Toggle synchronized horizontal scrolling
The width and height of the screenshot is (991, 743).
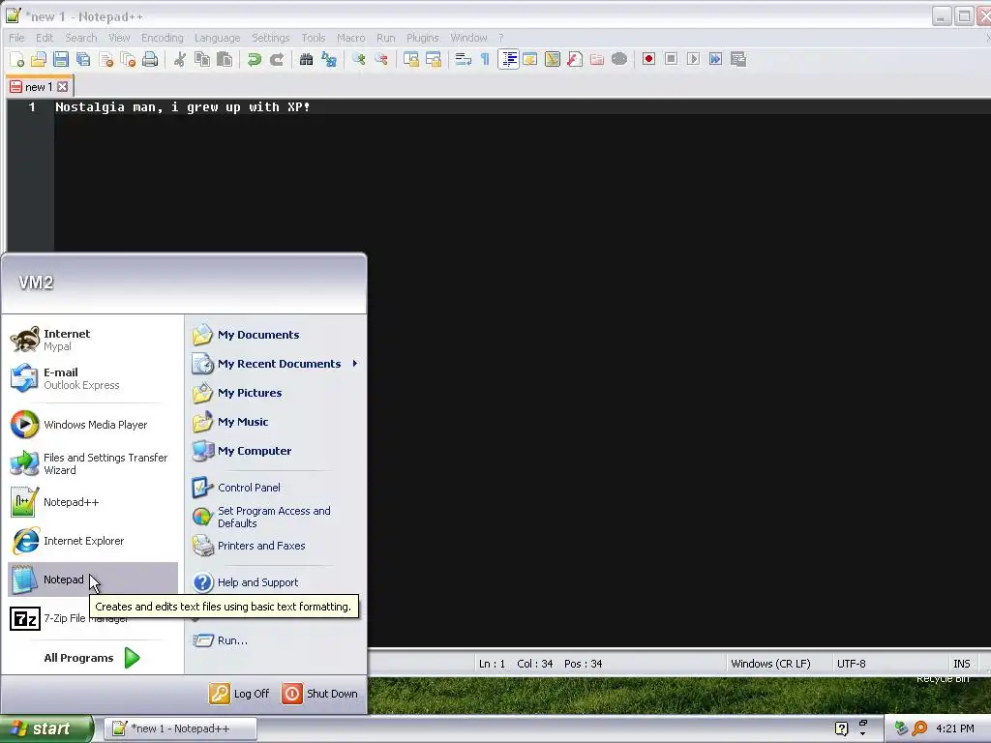point(433,59)
